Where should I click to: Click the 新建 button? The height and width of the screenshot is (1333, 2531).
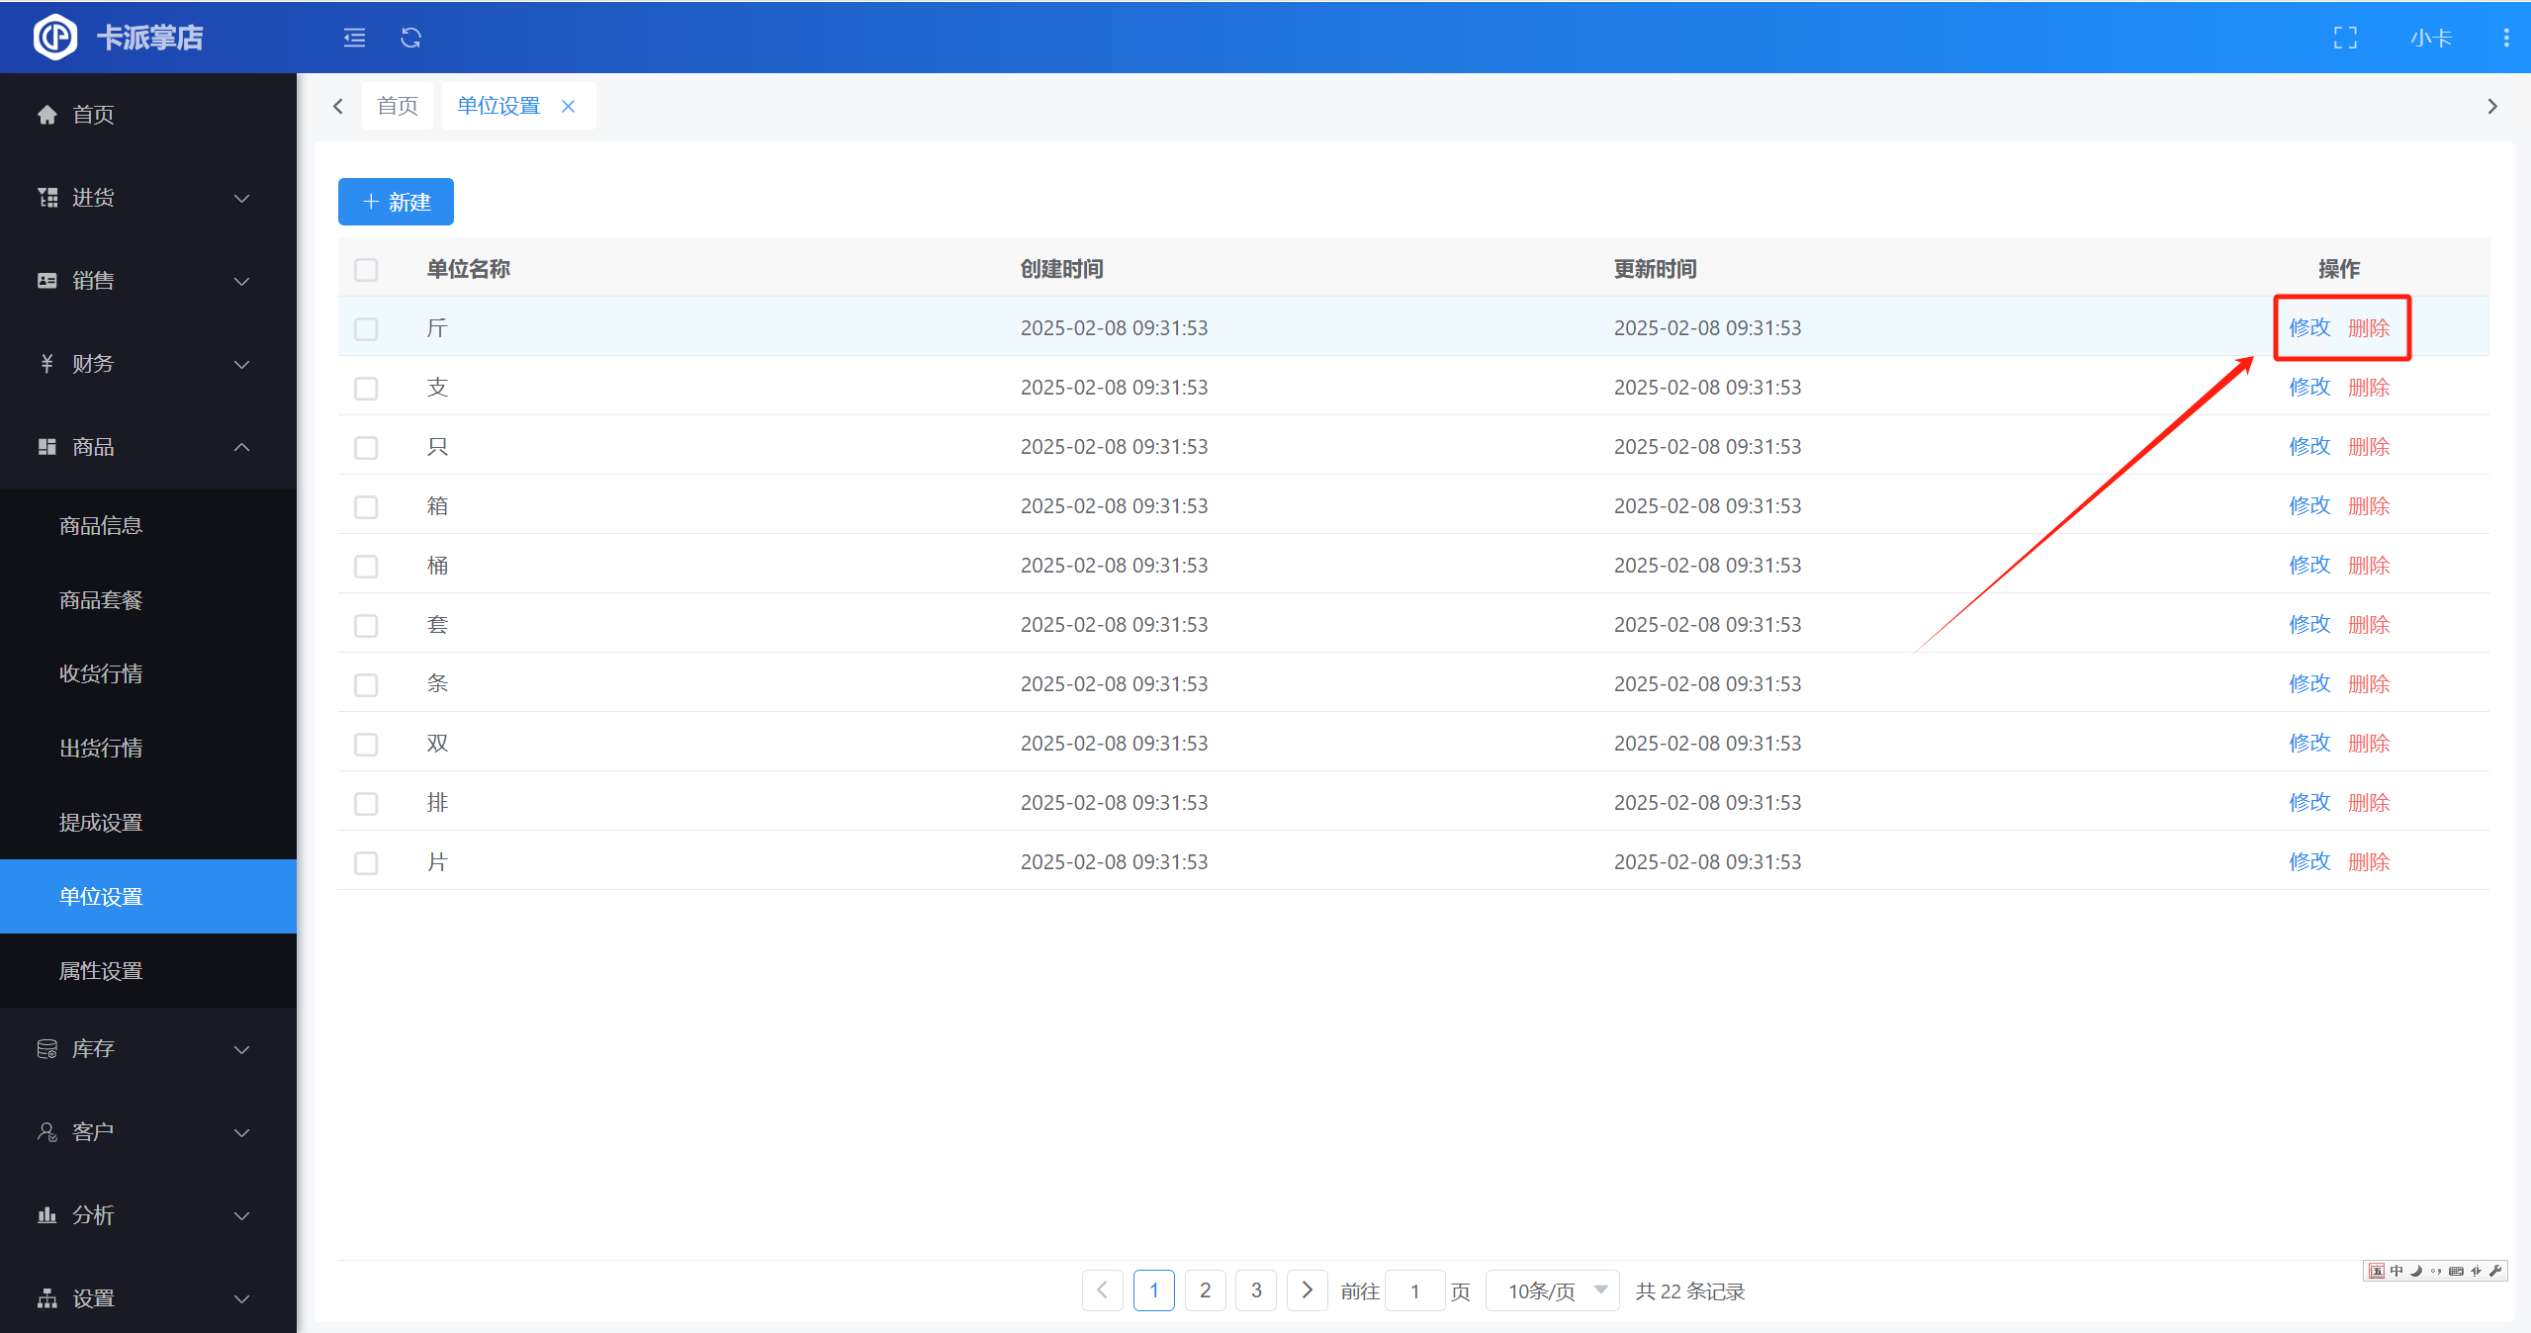click(x=396, y=202)
